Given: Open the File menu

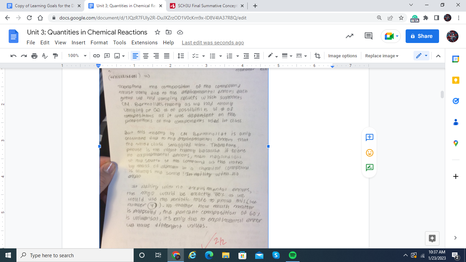Looking at the screenshot, I should (x=31, y=43).
